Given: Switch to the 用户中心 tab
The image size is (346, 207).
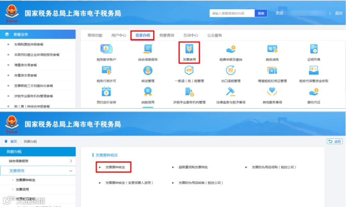Looking at the screenshot, I should [119, 35].
